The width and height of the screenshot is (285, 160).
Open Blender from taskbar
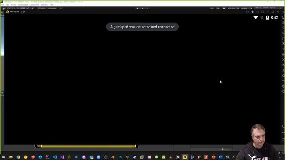point(113,157)
